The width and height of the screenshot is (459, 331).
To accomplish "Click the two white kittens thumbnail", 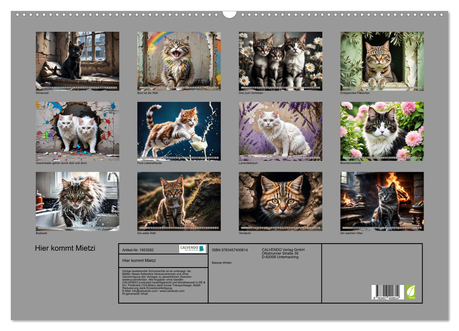I will click(x=78, y=131).
